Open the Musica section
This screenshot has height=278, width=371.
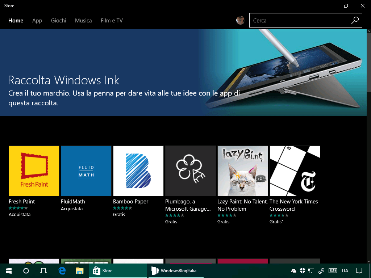[x=83, y=20]
